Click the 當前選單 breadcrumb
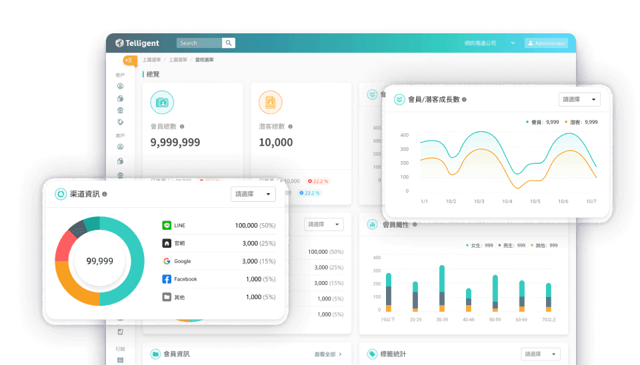This screenshot has width=640, height=365. coord(205,60)
